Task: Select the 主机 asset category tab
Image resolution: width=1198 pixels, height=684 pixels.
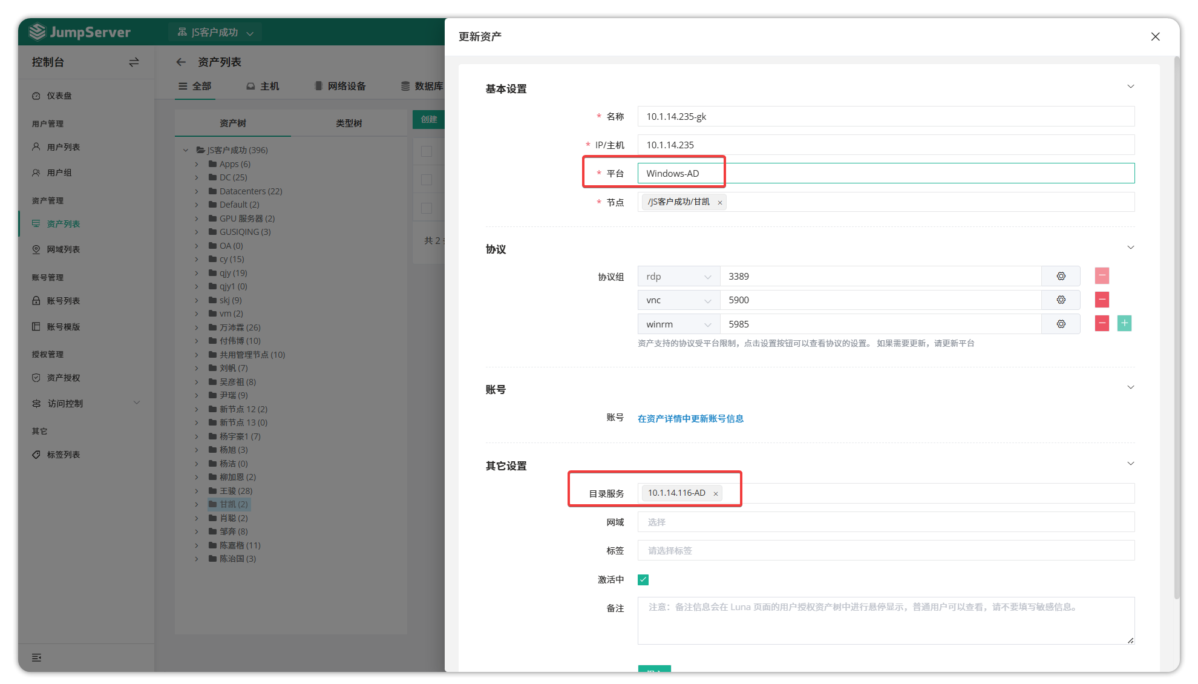Action: pyautogui.click(x=263, y=86)
